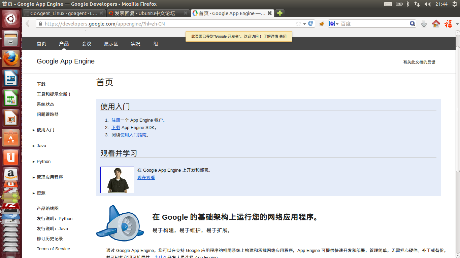Open 展示区 in the site navigation bar

pyautogui.click(x=111, y=44)
